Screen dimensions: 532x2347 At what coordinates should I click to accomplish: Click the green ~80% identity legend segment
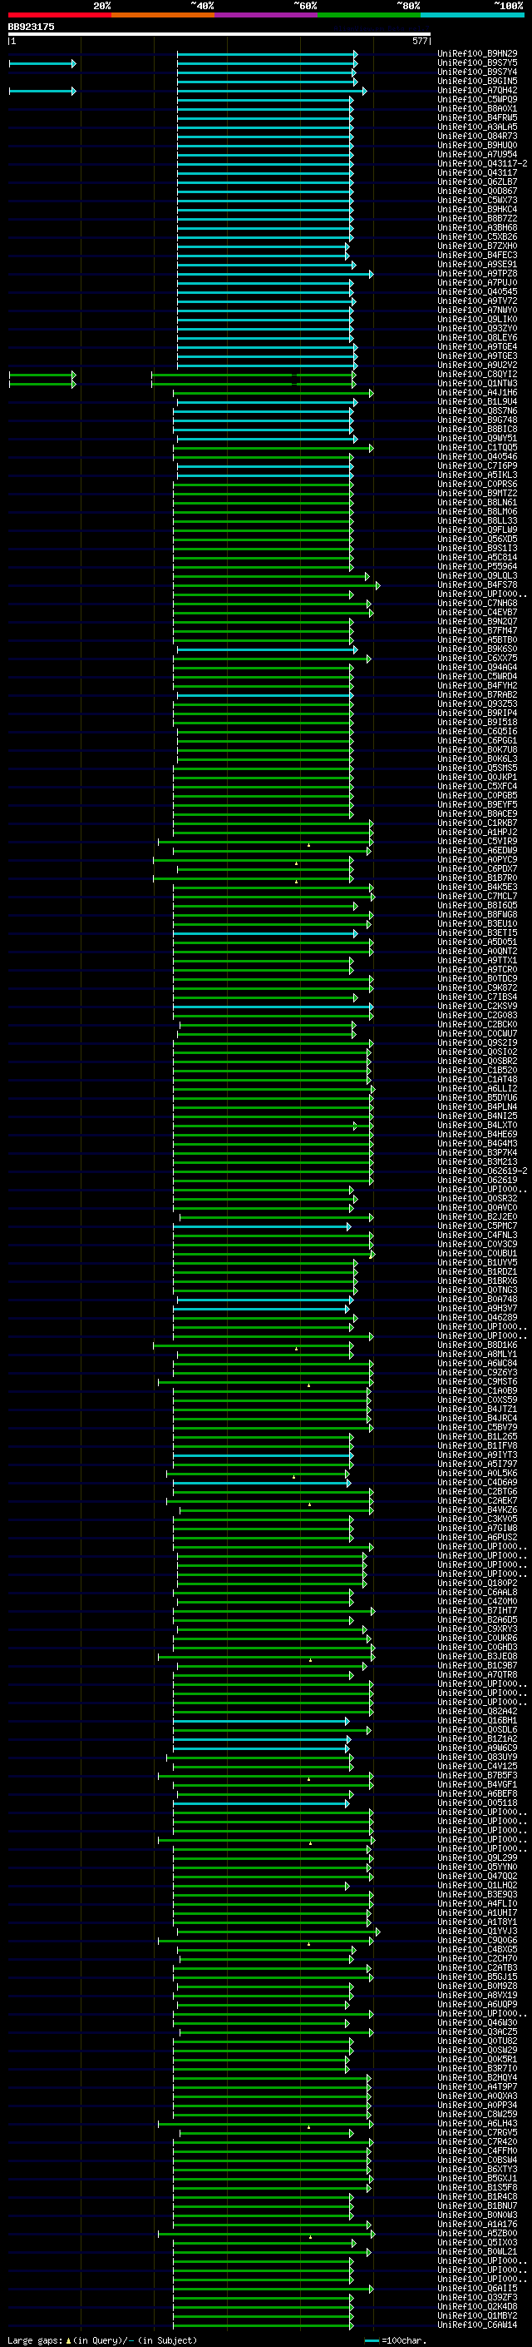(x=368, y=15)
